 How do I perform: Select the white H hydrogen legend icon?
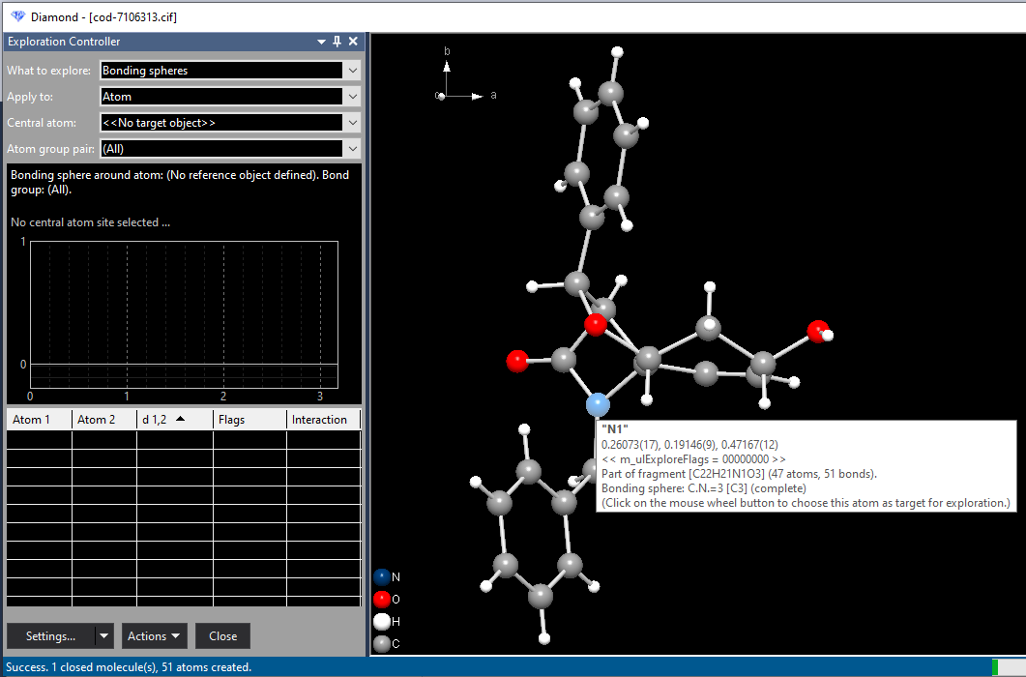pyautogui.click(x=380, y=621)
